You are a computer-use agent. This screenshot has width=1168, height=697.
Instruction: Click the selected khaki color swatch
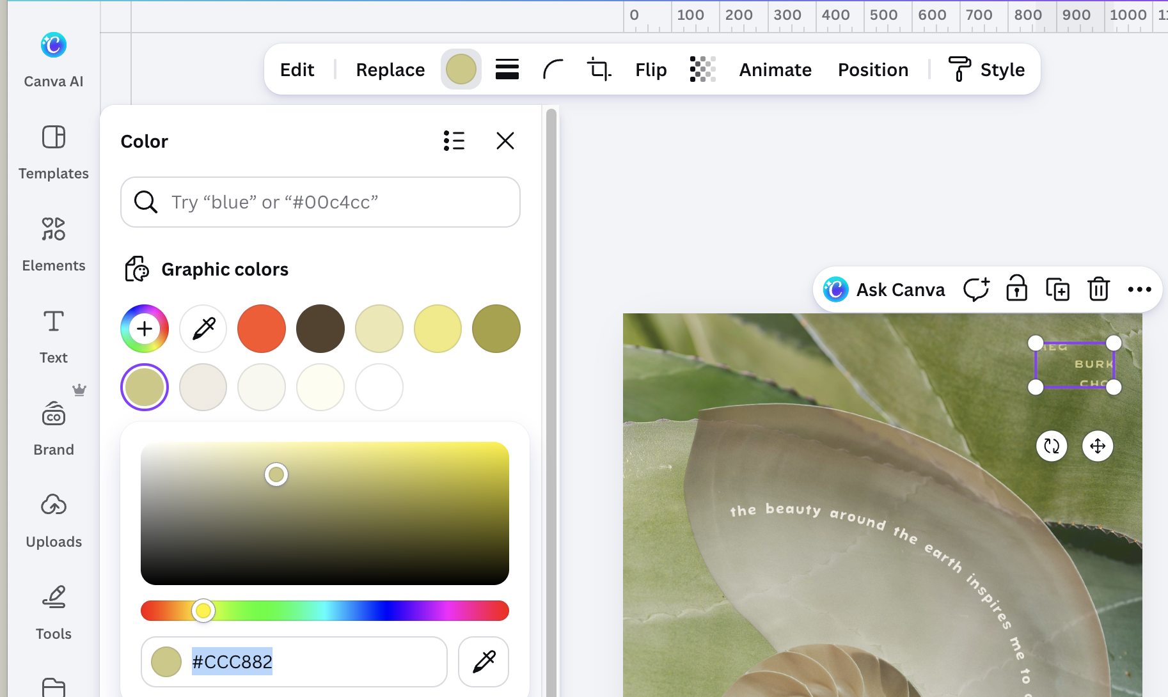tap(145, 388)
